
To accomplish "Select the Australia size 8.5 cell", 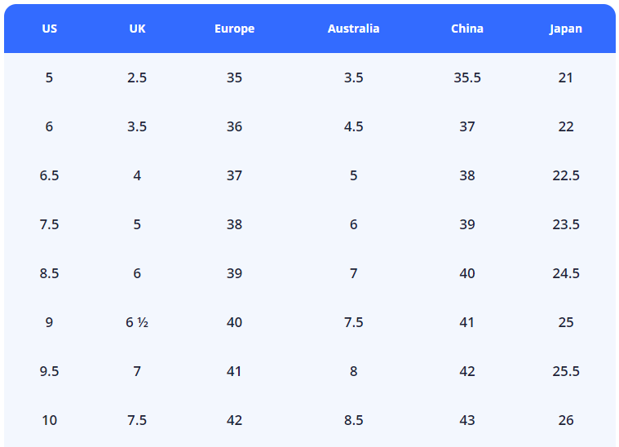I will click(x=353, y=420).
